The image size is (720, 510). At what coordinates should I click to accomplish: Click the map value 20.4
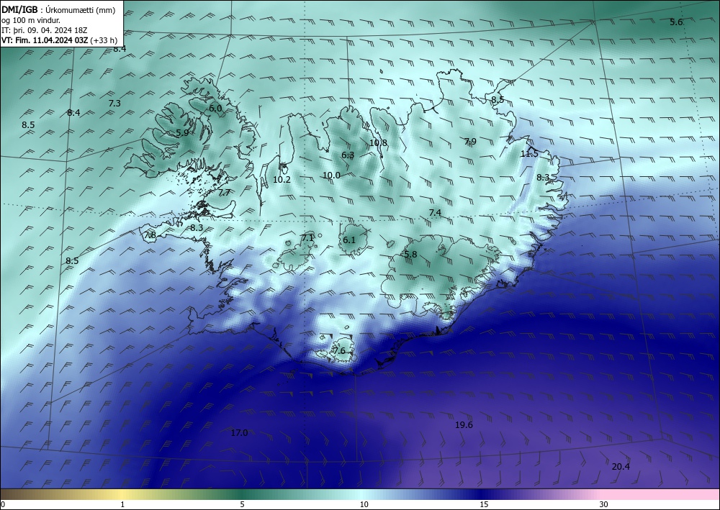(x=621, y=467)
